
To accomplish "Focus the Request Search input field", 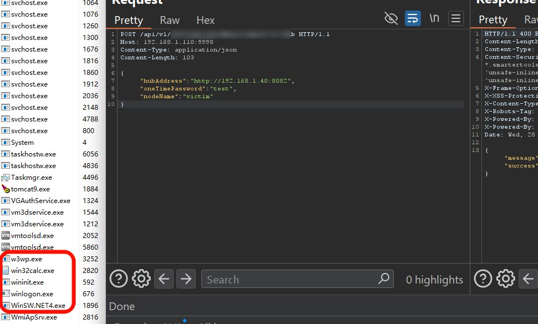I will click(x=297, y=279).
